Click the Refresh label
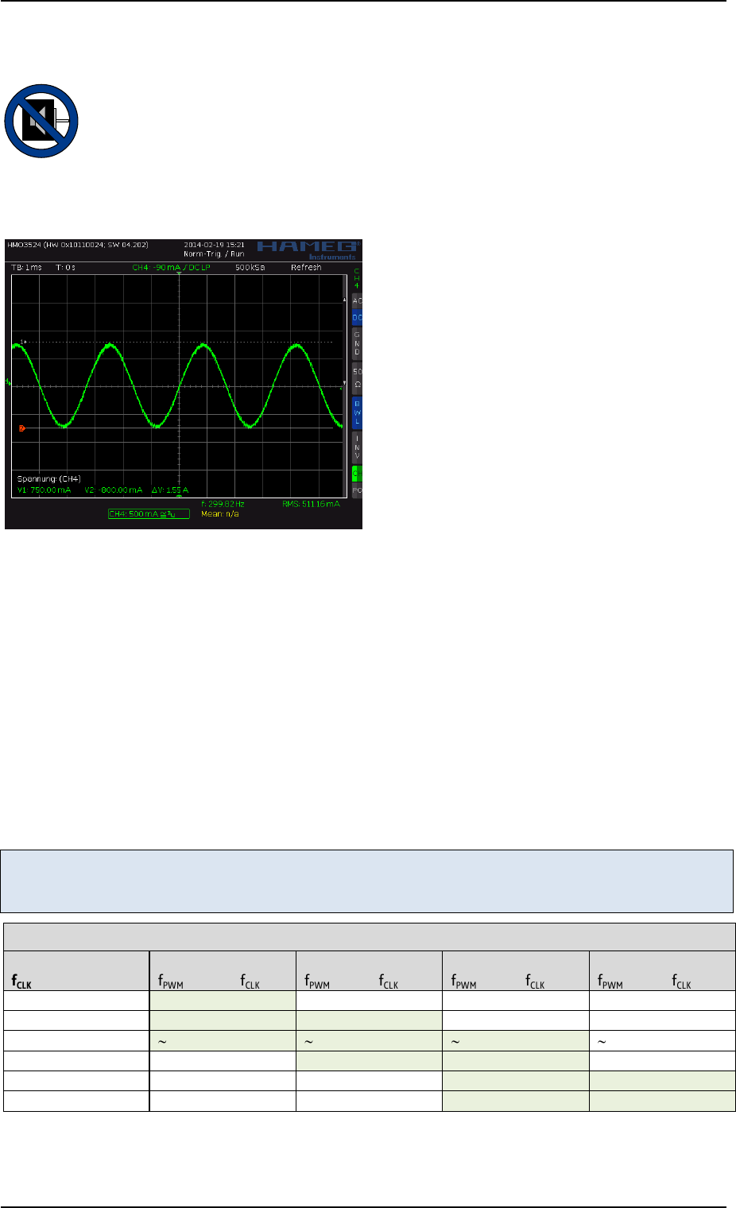Image resolution: width=736 pixels, height=1208 pixels. tap(306, 268)
